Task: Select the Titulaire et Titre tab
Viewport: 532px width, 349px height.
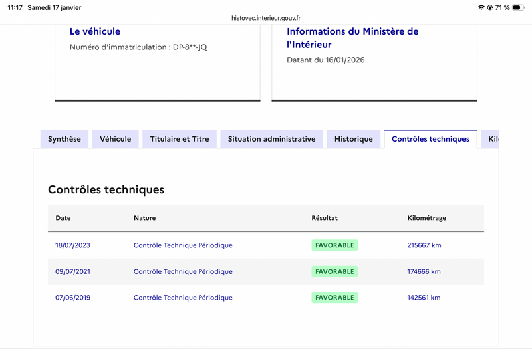Action: tap(180, 139)
